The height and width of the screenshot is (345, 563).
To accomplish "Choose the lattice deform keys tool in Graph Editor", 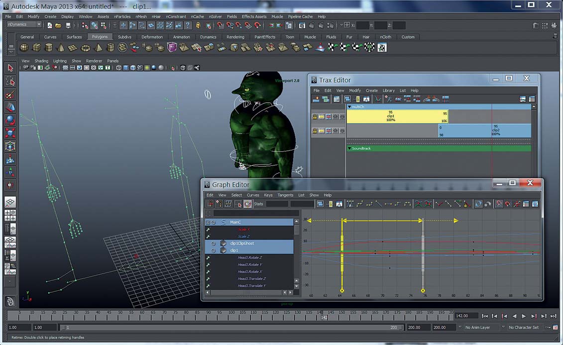I will 228,204.
